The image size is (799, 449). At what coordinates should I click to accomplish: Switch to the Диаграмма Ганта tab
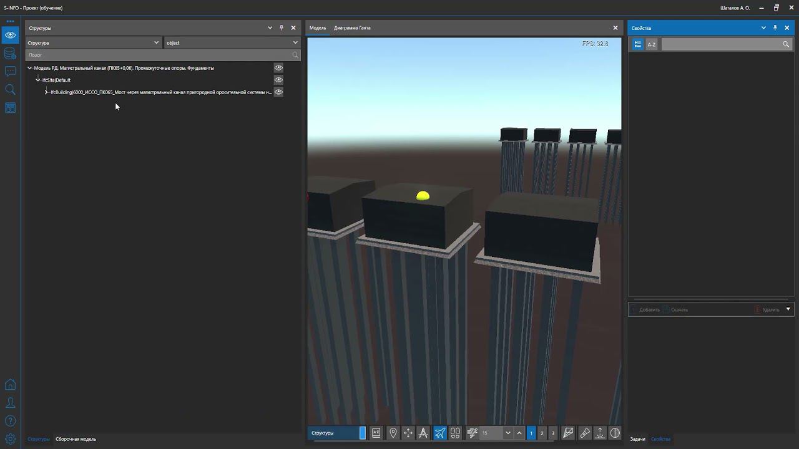[352, 27]
